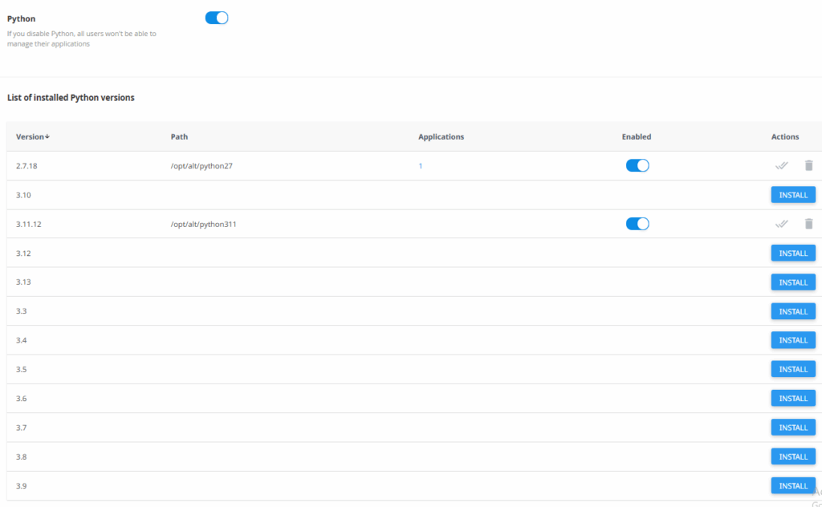Install Python version 3.9
This screenshot has height=507, width=822.
[x=793, y=485]
